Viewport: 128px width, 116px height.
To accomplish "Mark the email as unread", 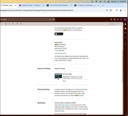I will point(18,24).
